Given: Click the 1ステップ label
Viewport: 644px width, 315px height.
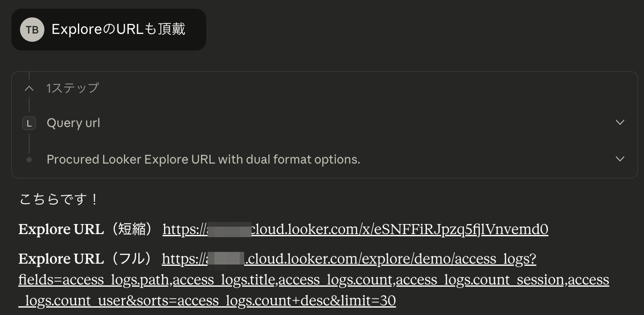Looking at the screenshot, I should tap(73, 88).
